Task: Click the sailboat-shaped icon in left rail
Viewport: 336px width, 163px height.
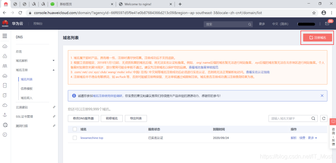Action: [5, 115]
